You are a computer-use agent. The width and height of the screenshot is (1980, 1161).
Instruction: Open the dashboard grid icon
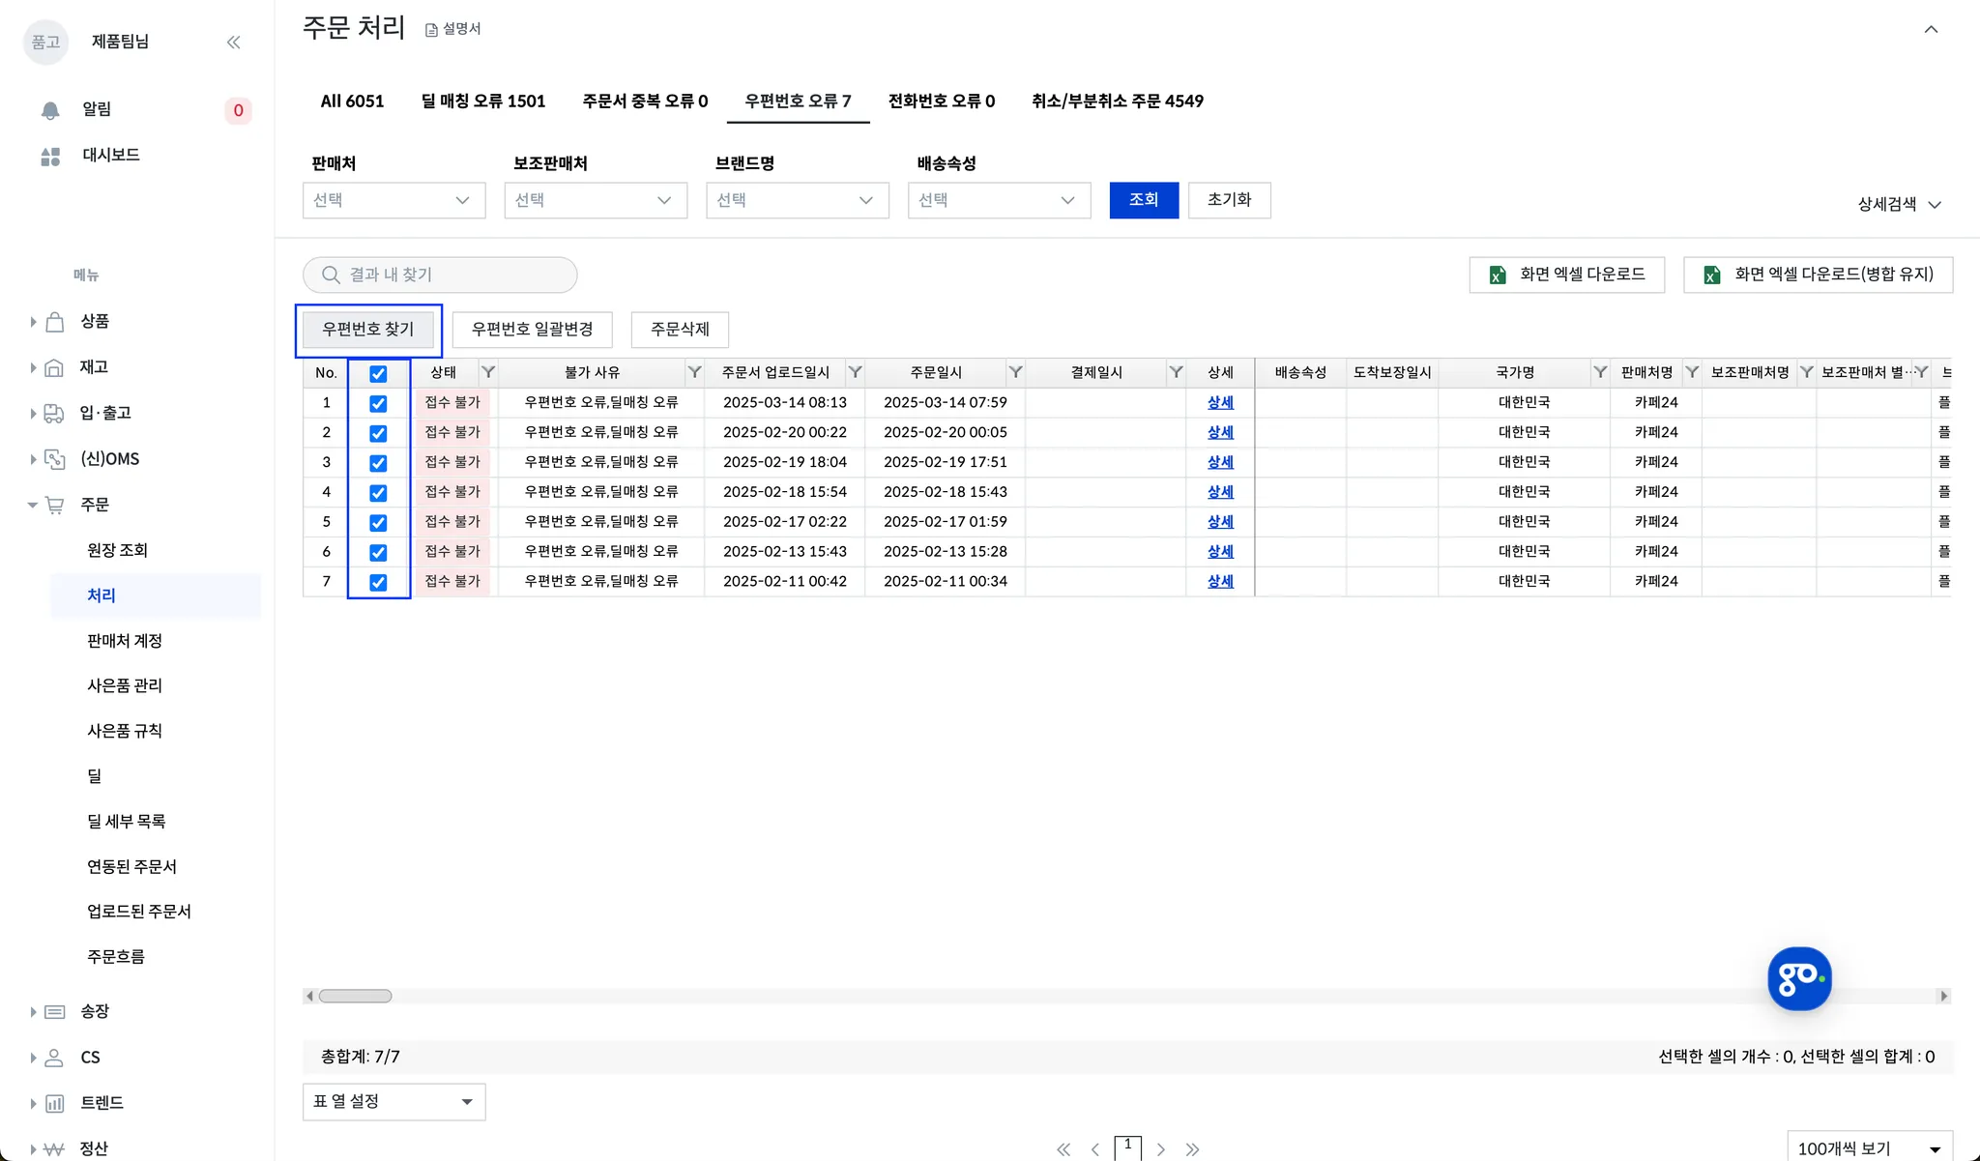pos(50,157)
